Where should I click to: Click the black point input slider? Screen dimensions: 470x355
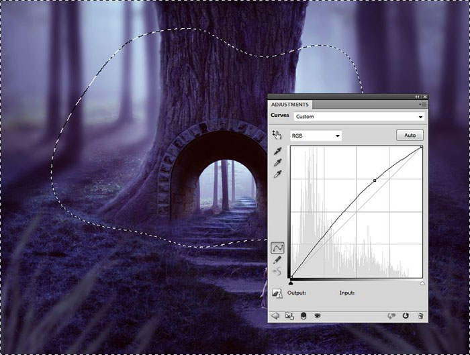coord(291,283)
